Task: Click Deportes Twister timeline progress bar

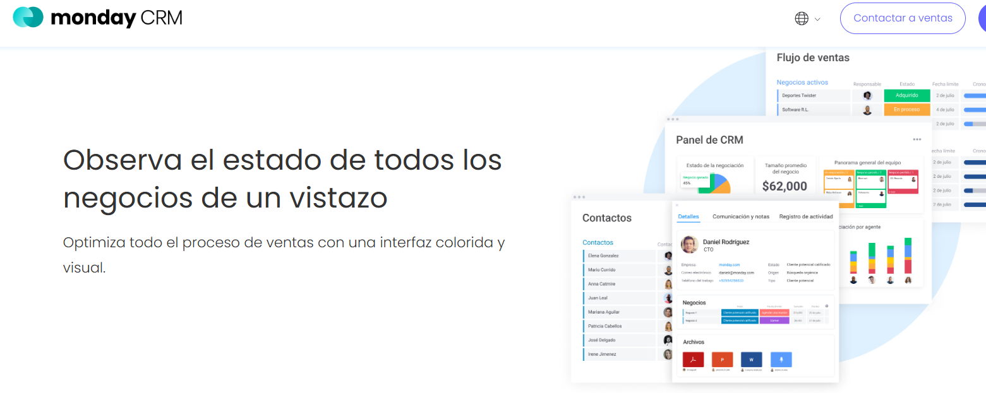Action: (x=974, y=96)
